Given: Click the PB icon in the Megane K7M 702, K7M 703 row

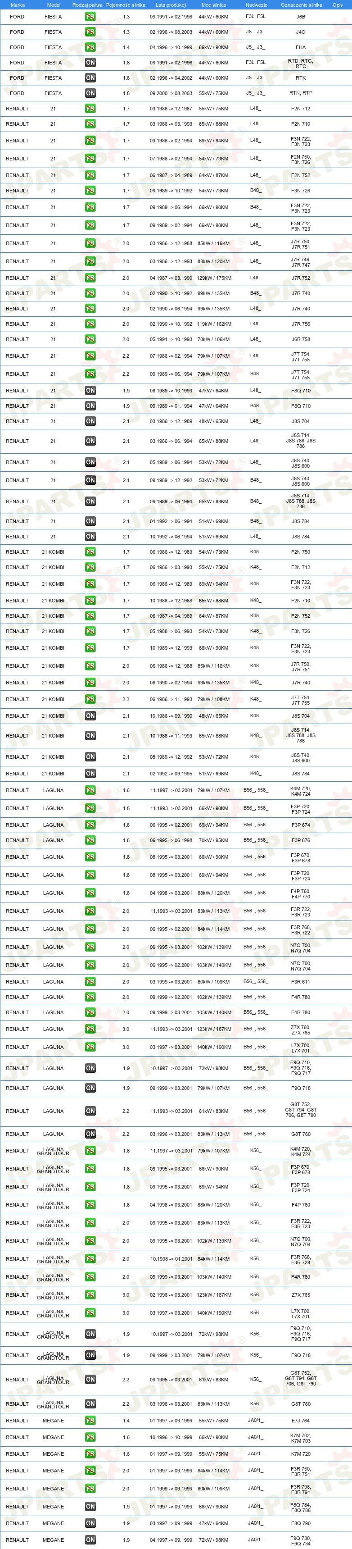Looking at the screenshot, I should (x=90, y=1437).
